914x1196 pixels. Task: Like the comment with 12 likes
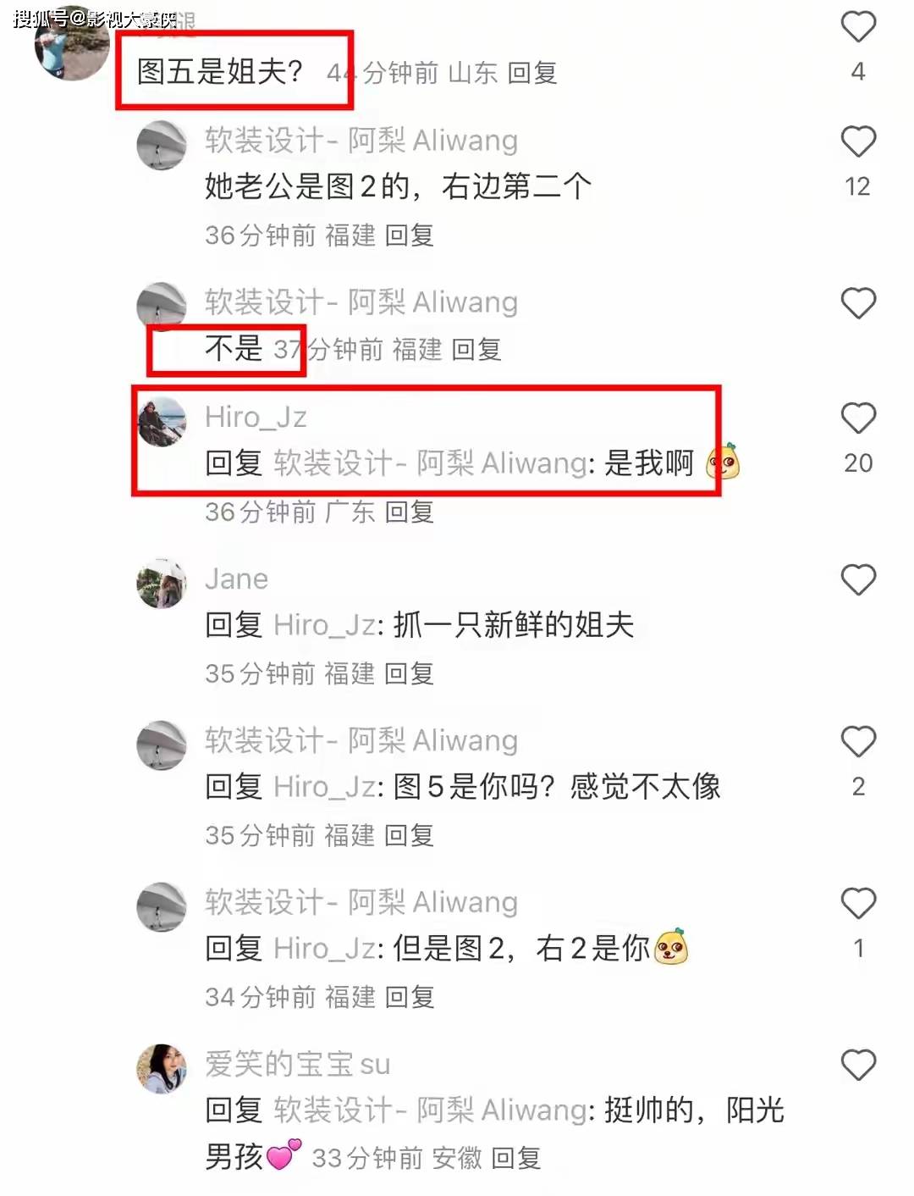coord(857,141)
